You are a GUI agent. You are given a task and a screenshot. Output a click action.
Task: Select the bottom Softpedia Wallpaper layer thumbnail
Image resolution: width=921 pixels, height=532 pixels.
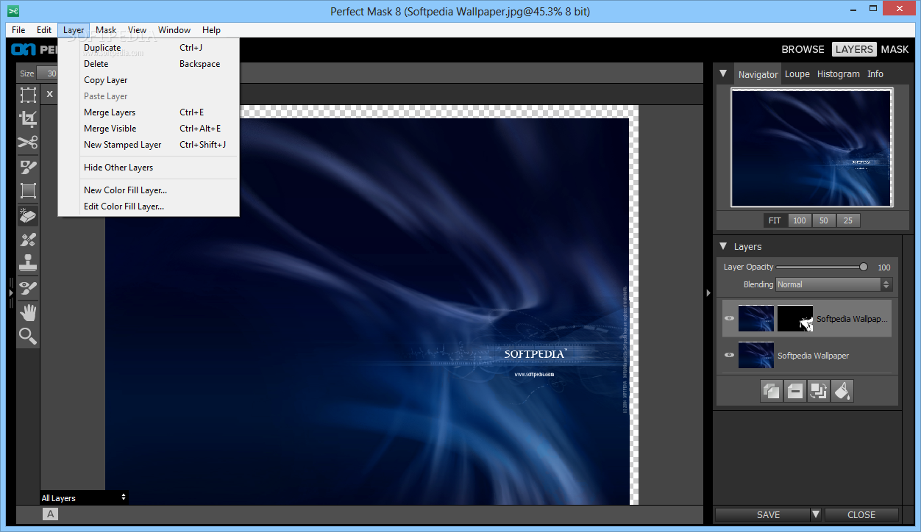click(756, 355)
